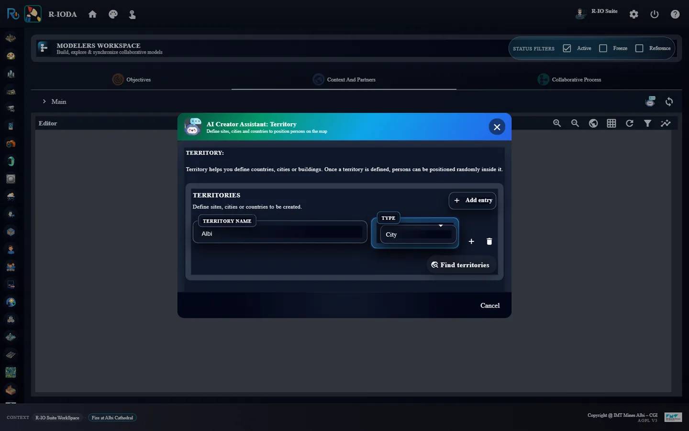Screen dimensions: 689x431
Task: Click the Fire at Albi Cathedral context chip
Action: (112, 418)
